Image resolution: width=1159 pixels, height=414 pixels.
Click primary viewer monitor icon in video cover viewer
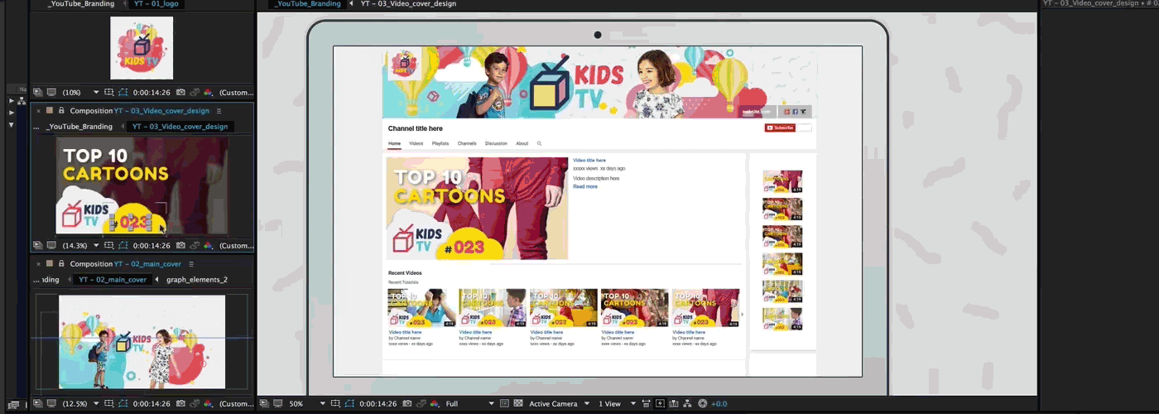(51, 246)
